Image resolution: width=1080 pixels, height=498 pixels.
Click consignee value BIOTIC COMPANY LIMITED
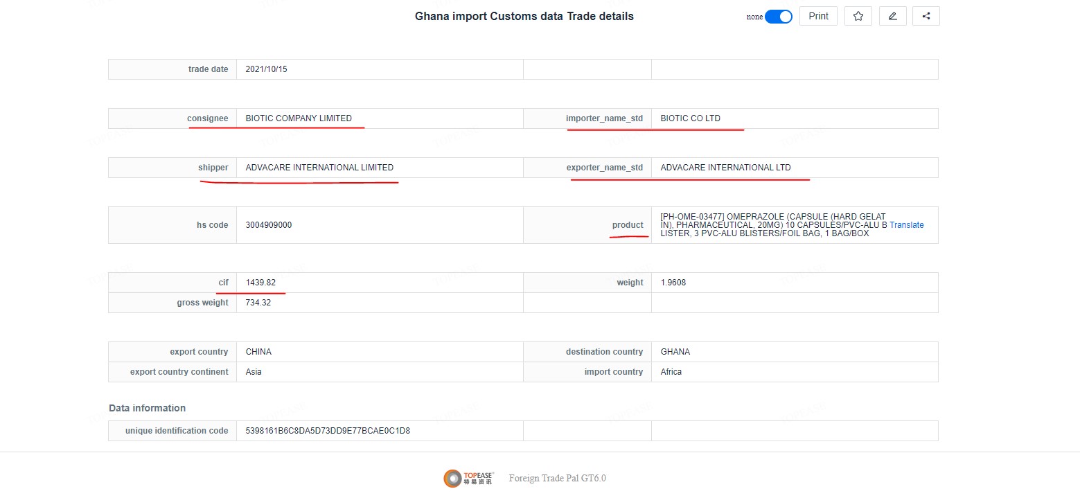299,118
